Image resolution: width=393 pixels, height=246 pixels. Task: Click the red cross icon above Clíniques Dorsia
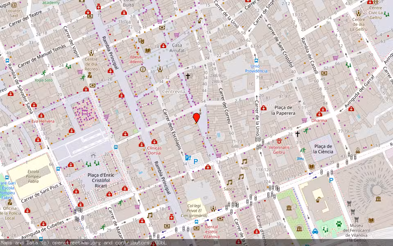coord(154,141)
